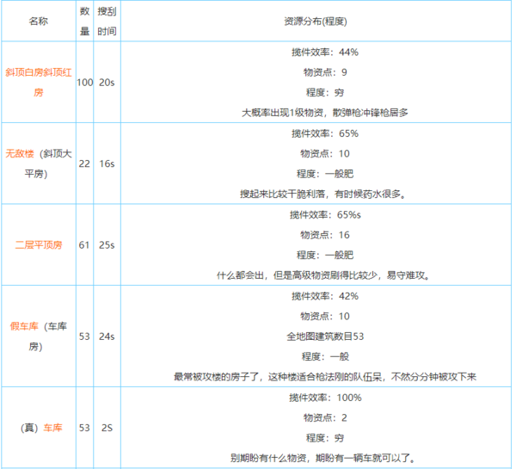Select the 搜刮时间 column header
Screen dimensions: 516x469
(x=107, y=21)
